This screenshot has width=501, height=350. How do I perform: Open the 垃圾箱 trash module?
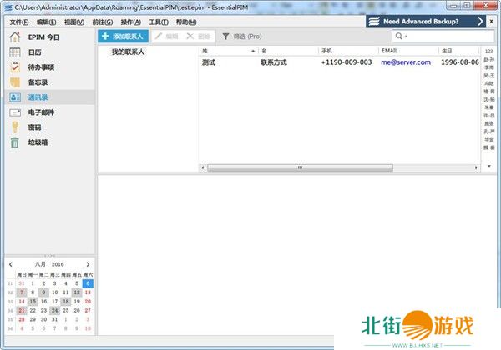[x=37, y=142]
